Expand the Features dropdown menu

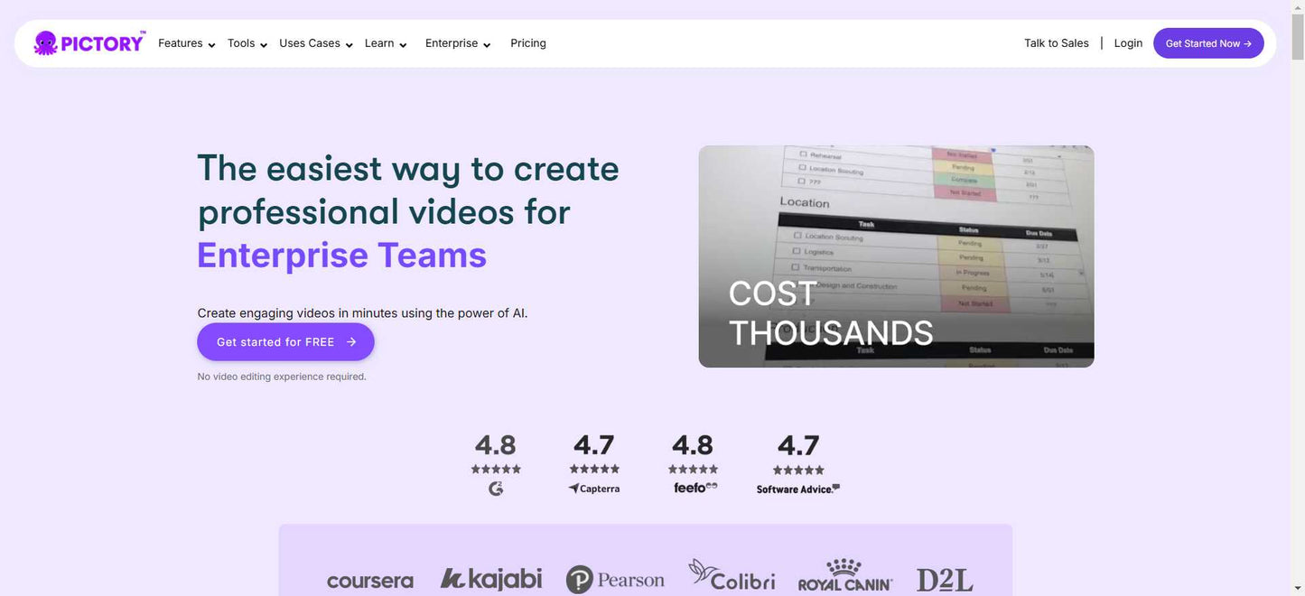(x=186, y=43)
